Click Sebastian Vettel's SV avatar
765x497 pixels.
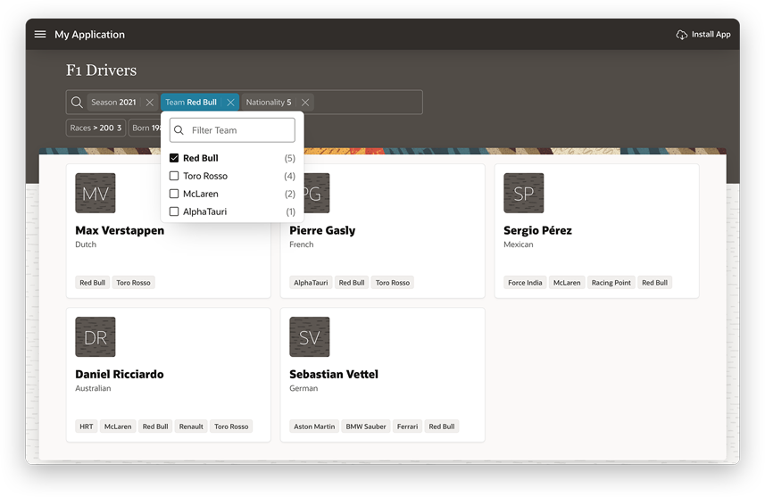tap(310, 337)
